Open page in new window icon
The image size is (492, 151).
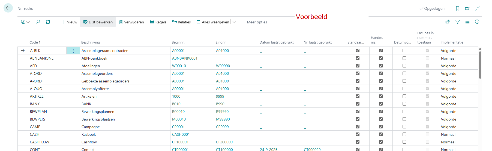click(x=467, y=8)
